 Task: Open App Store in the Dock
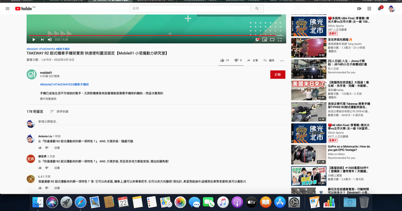[x=280, y=202]
